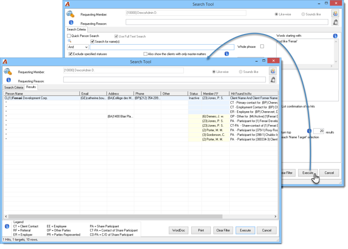The height and width of the screenshot is (249, 348).
Task: Click the people icon button in the back window
Action: click(335, 14)
